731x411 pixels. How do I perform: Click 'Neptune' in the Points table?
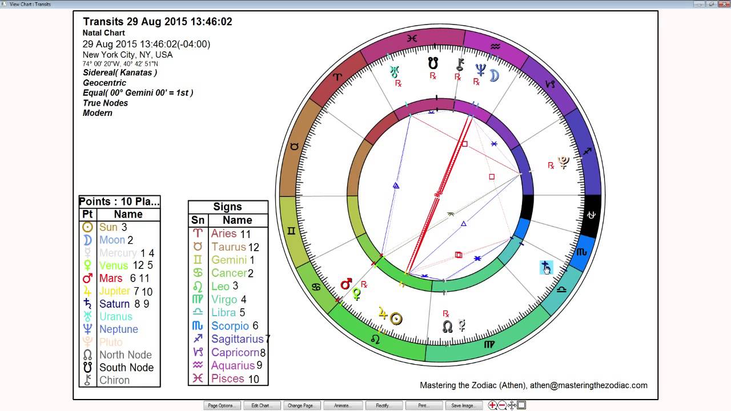(119, 329)
